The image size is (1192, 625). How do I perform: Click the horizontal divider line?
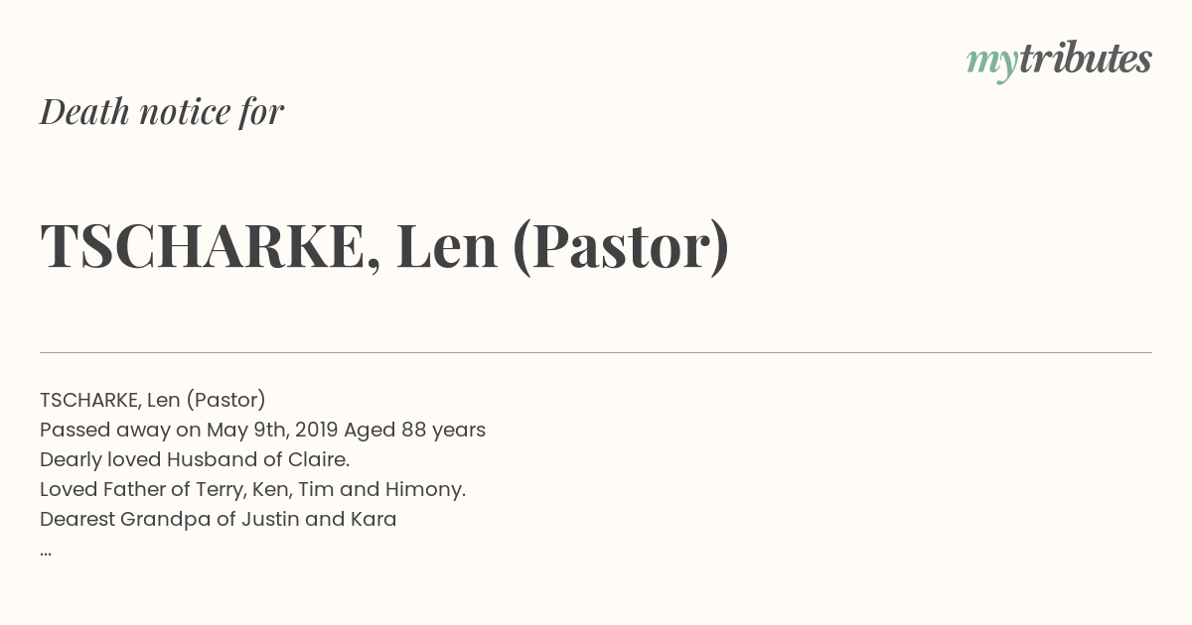point(596,352)
